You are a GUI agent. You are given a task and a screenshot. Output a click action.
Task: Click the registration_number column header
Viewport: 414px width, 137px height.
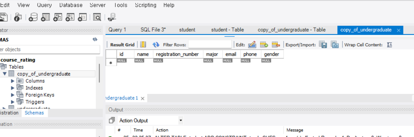[x=178, y=54]
